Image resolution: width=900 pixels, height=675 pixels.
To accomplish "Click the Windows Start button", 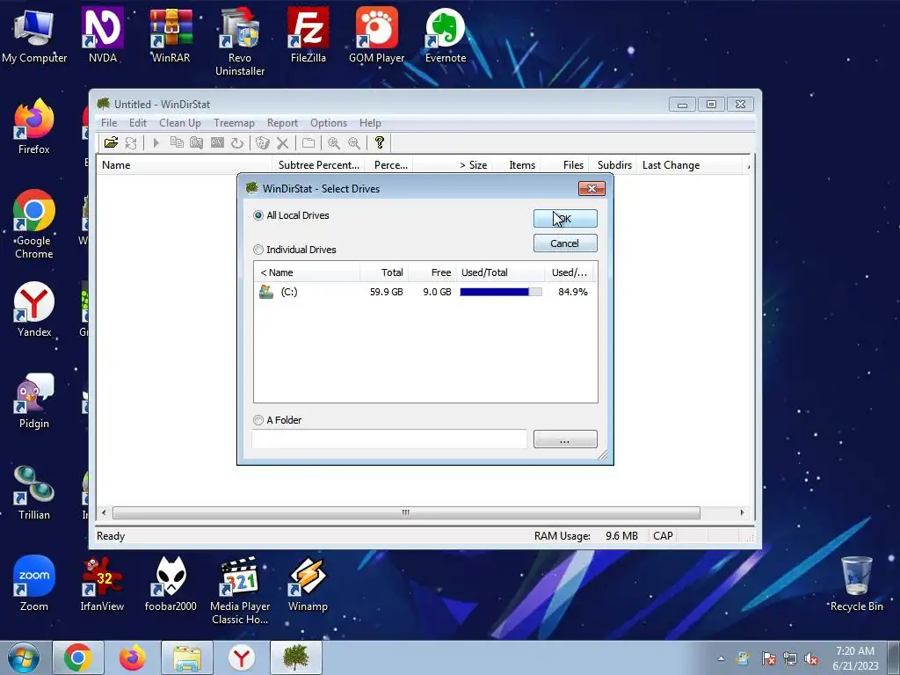I will coord(24,657).
